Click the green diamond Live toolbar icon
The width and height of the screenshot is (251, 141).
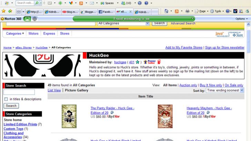tap(60, 3)
